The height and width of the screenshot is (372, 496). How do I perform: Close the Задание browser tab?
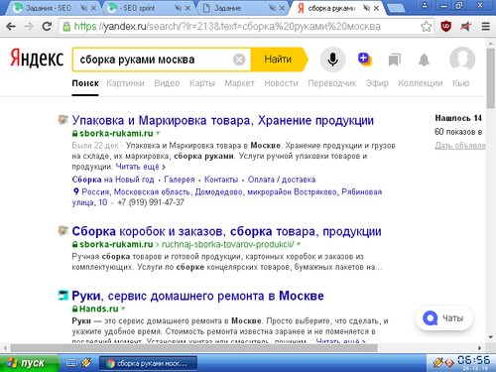(x=282, y=8)
